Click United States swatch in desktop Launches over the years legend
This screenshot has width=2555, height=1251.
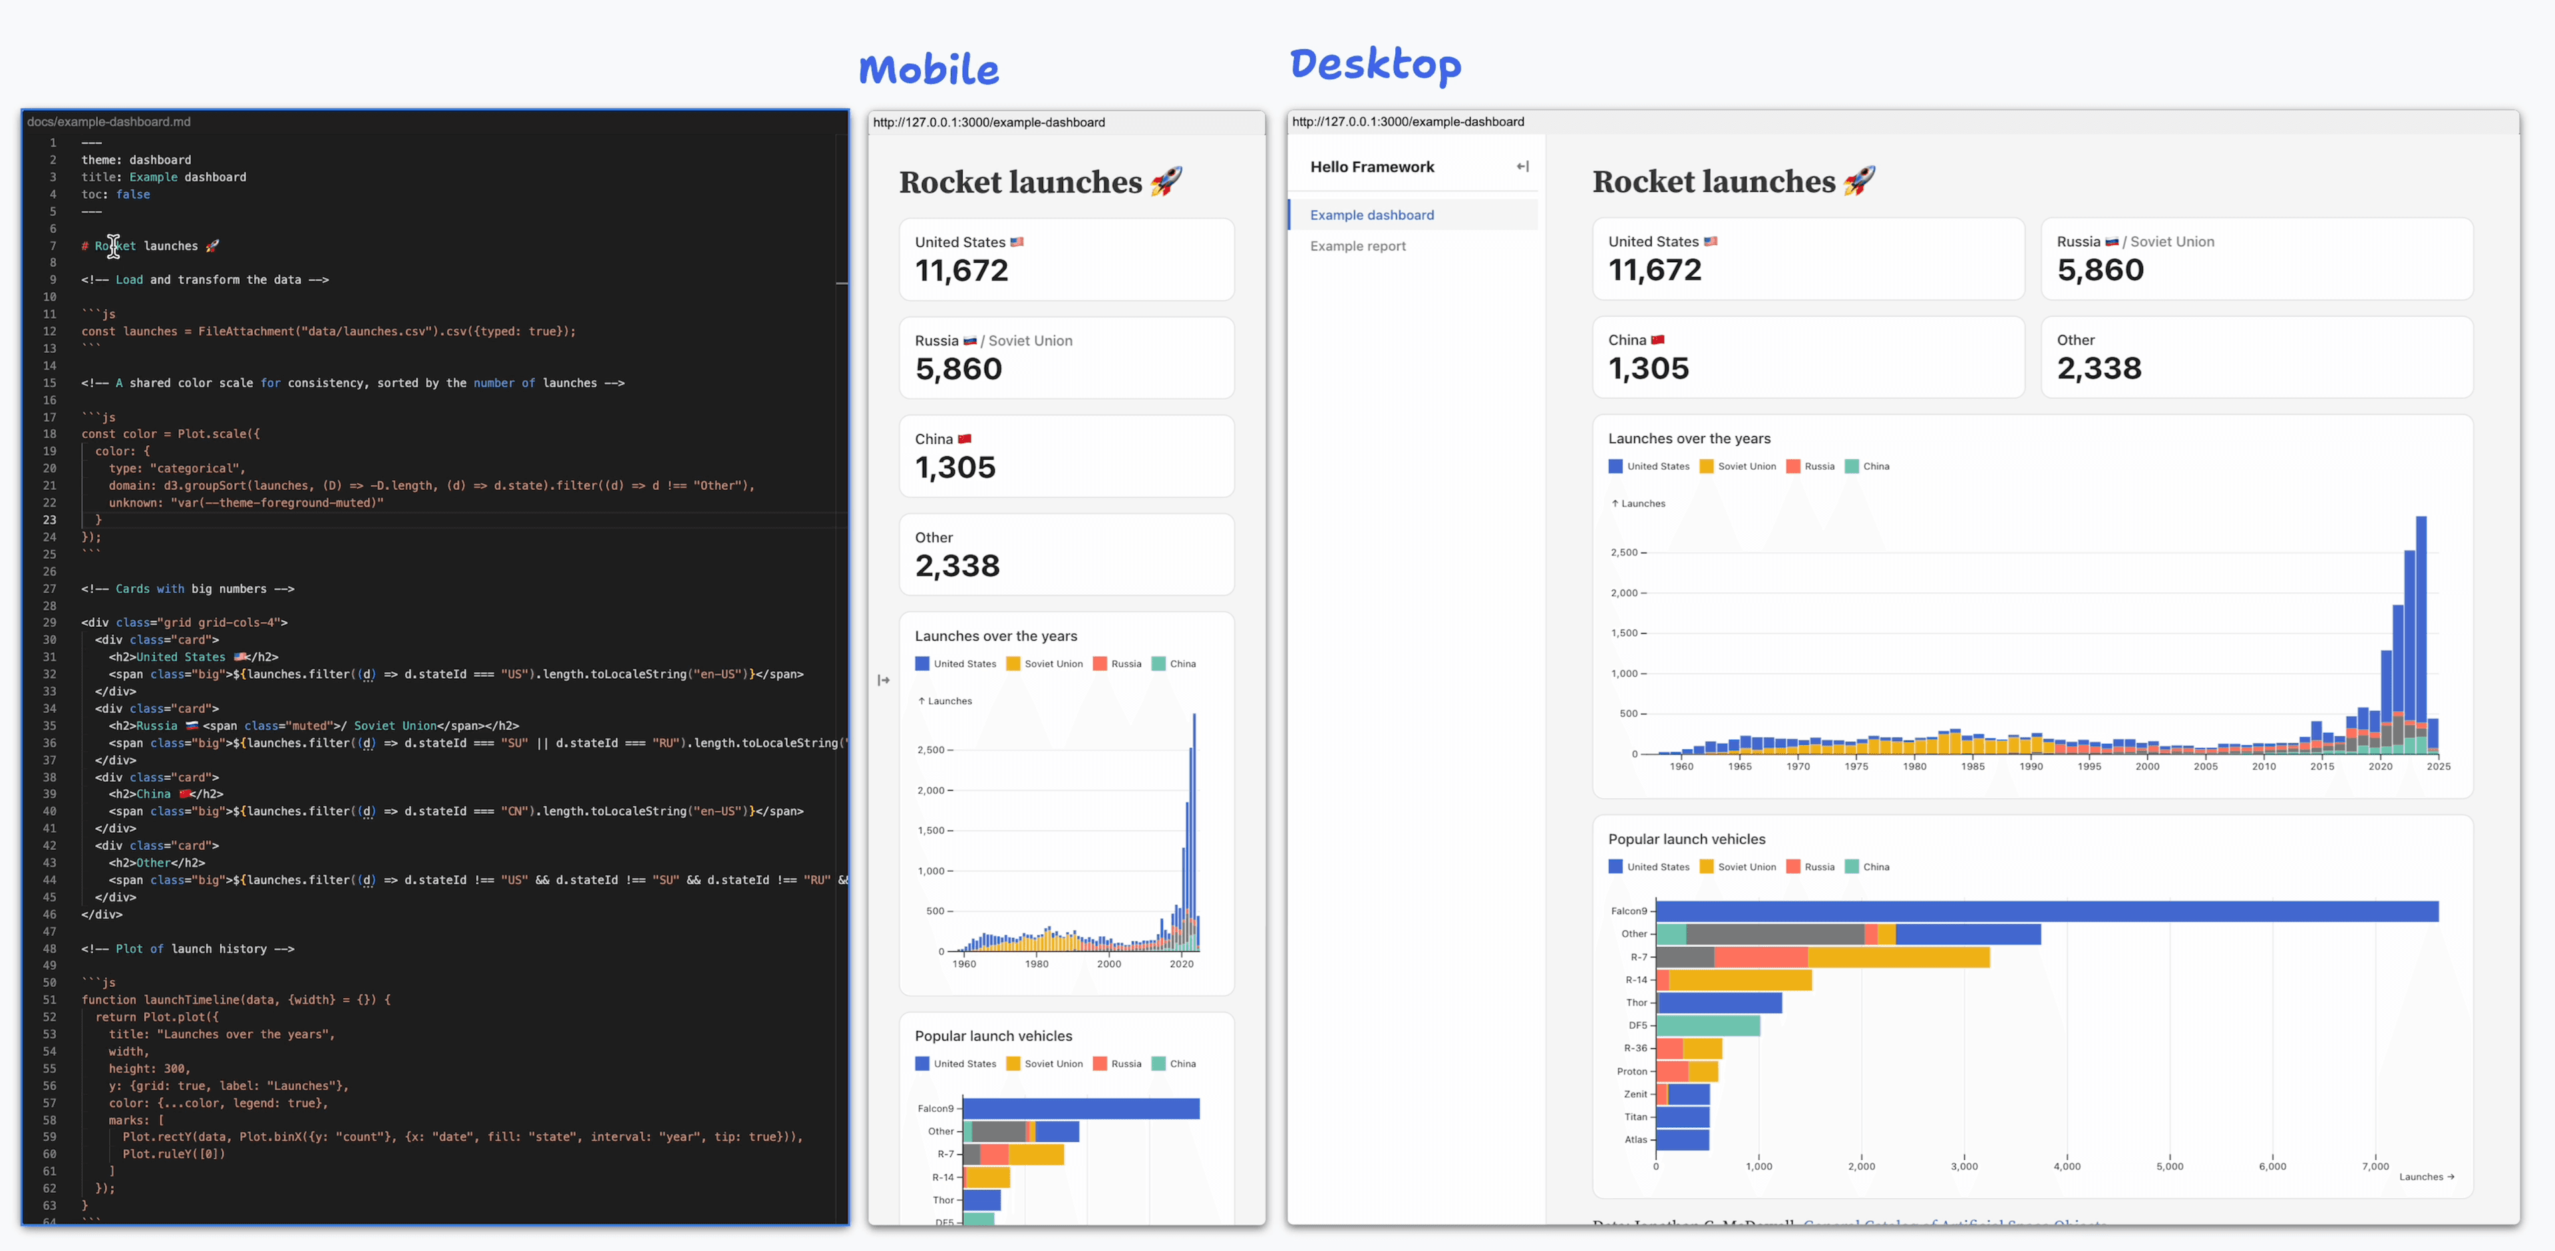tap(1616, 466)
